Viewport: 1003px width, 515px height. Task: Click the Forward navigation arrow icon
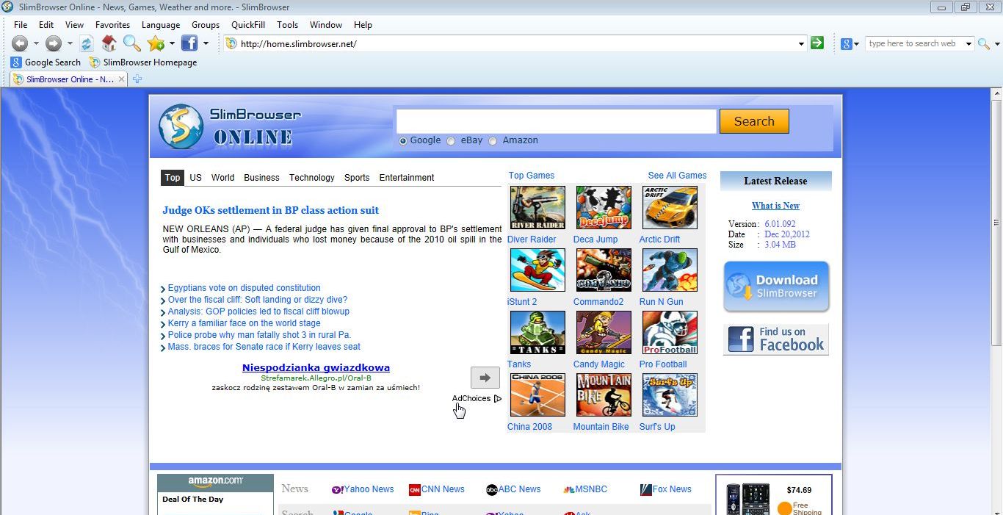[x=54, y=43]
